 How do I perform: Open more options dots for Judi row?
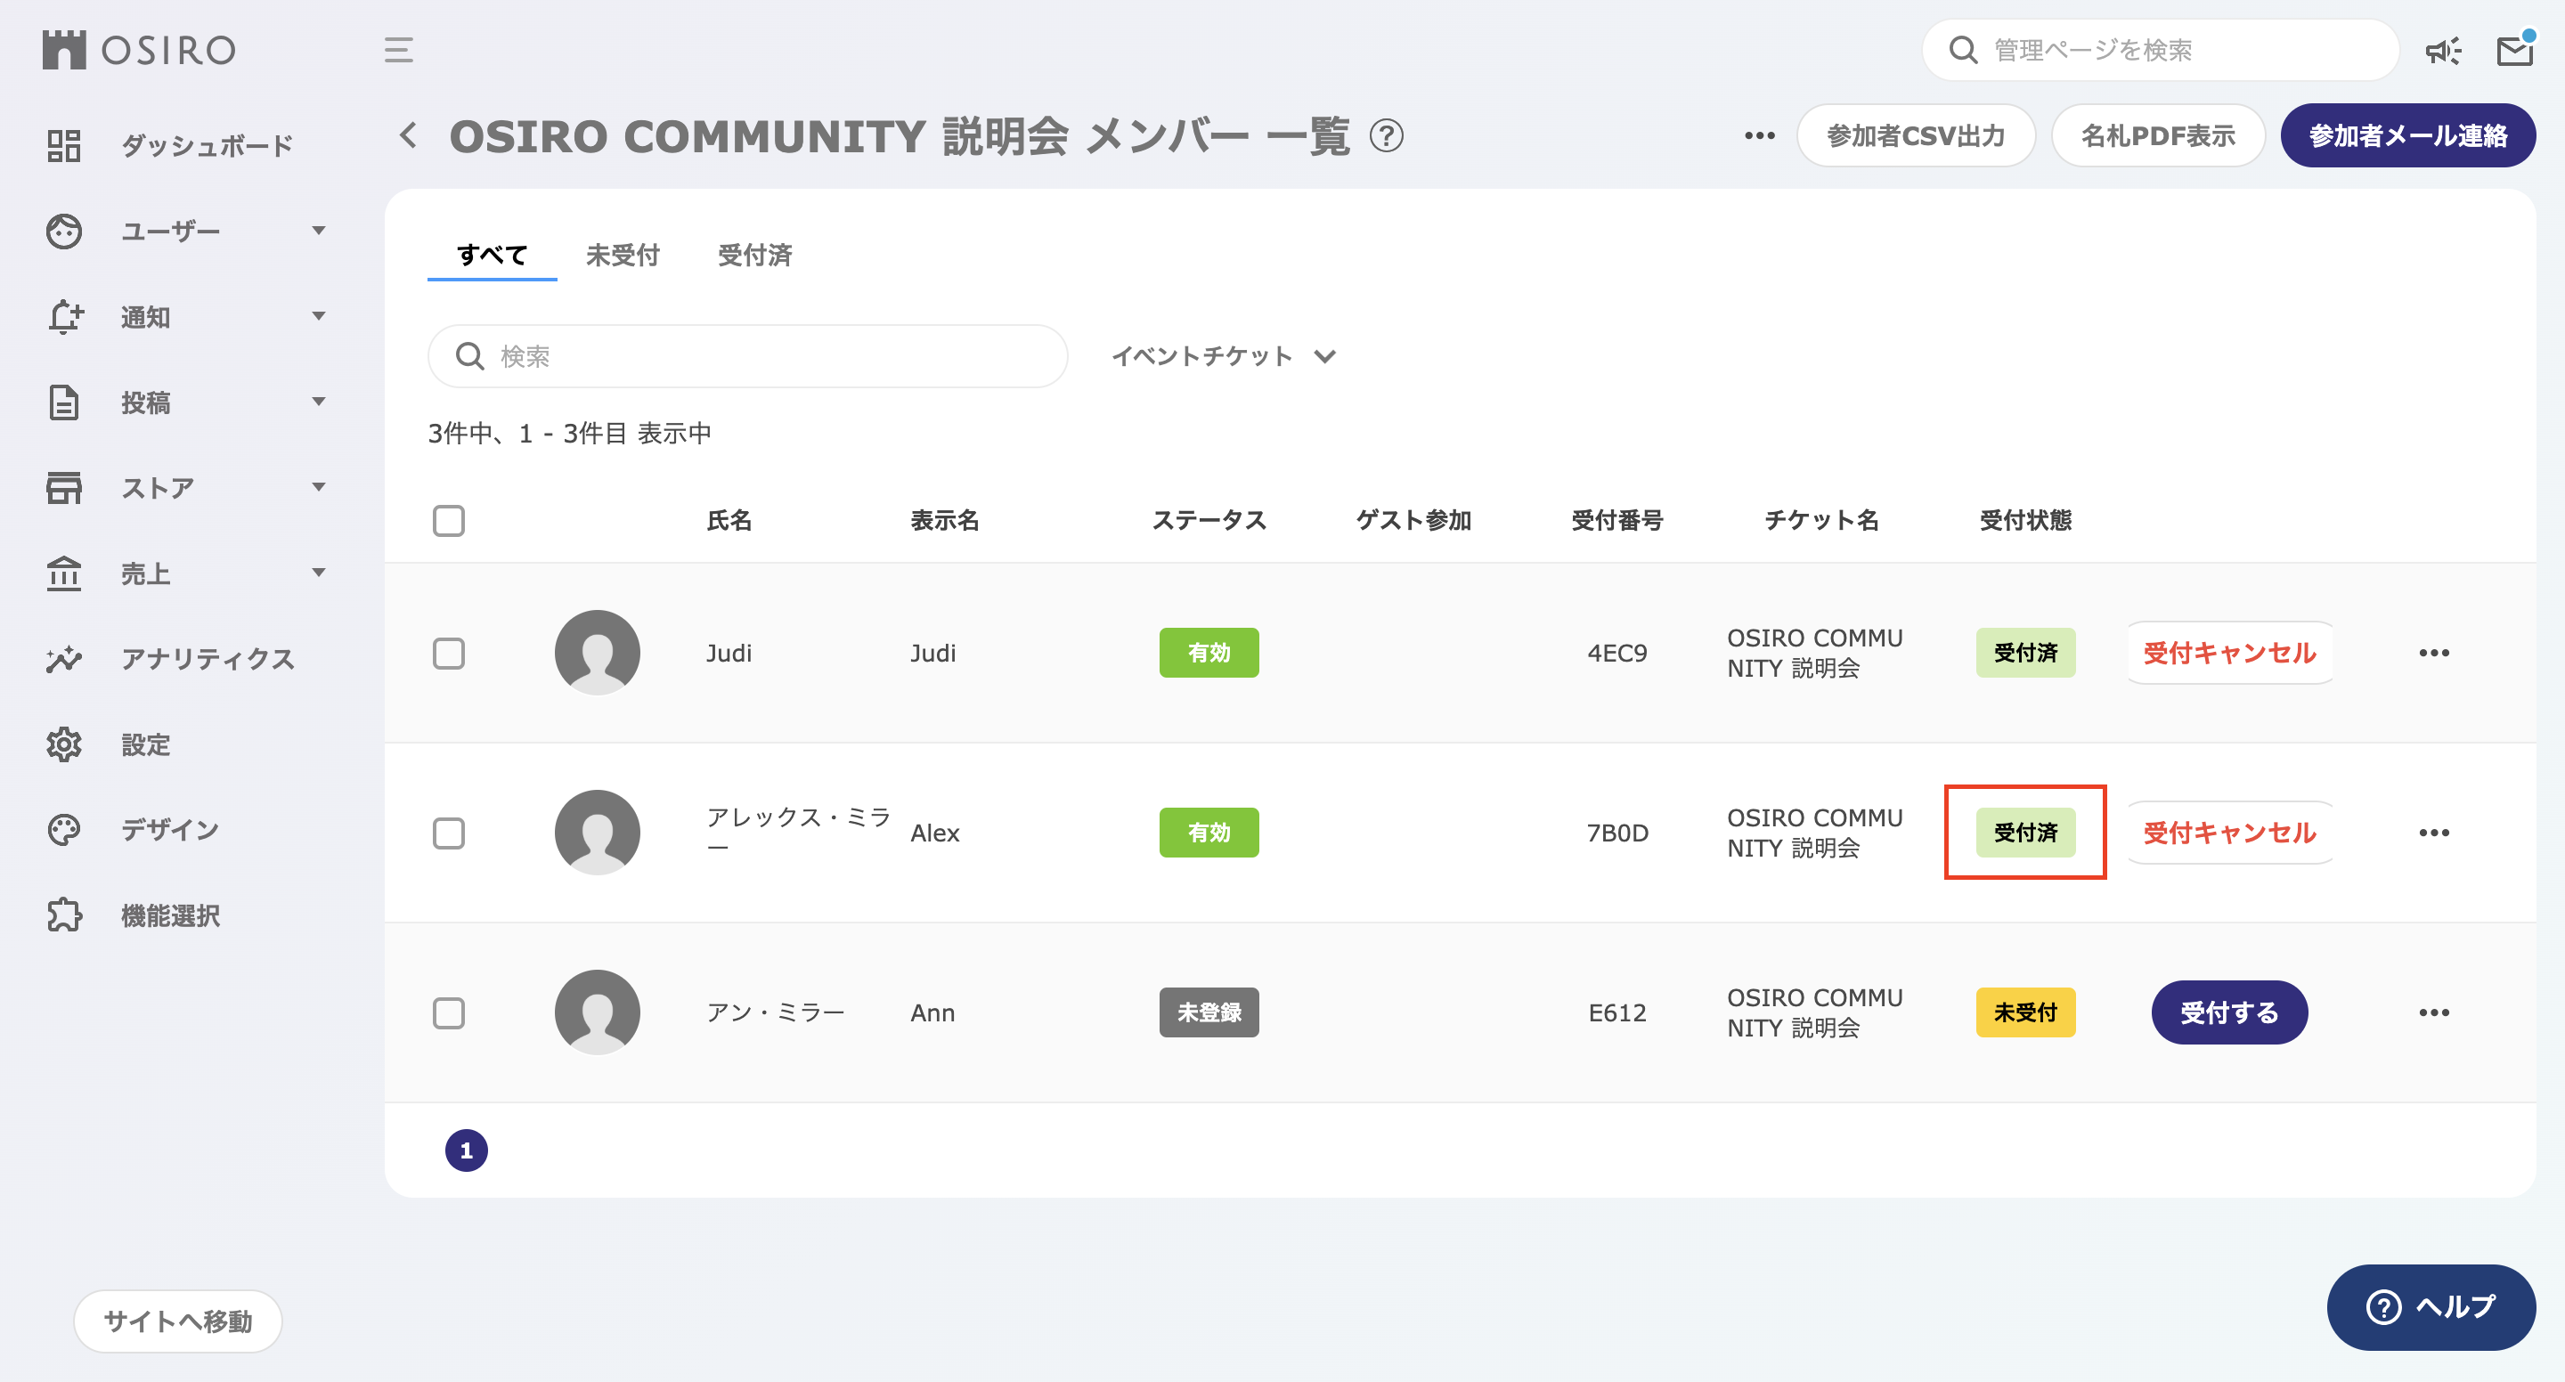[2433, 654]
